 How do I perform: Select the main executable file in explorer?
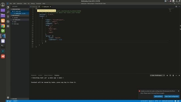(15, 22)
